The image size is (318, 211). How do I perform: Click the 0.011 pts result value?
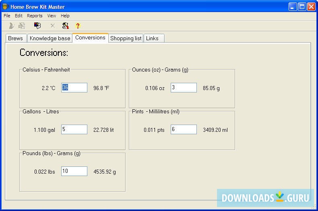coord(154,130)
